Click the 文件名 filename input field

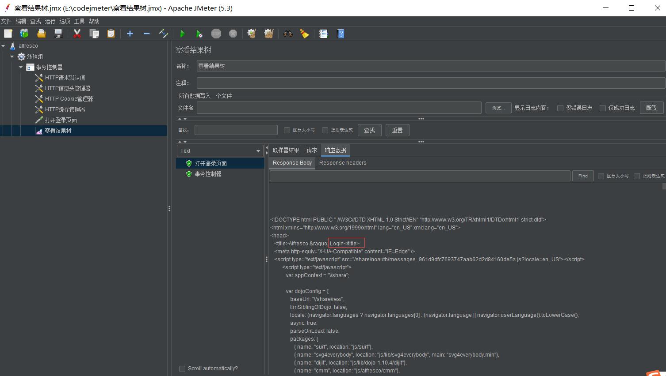339,108
